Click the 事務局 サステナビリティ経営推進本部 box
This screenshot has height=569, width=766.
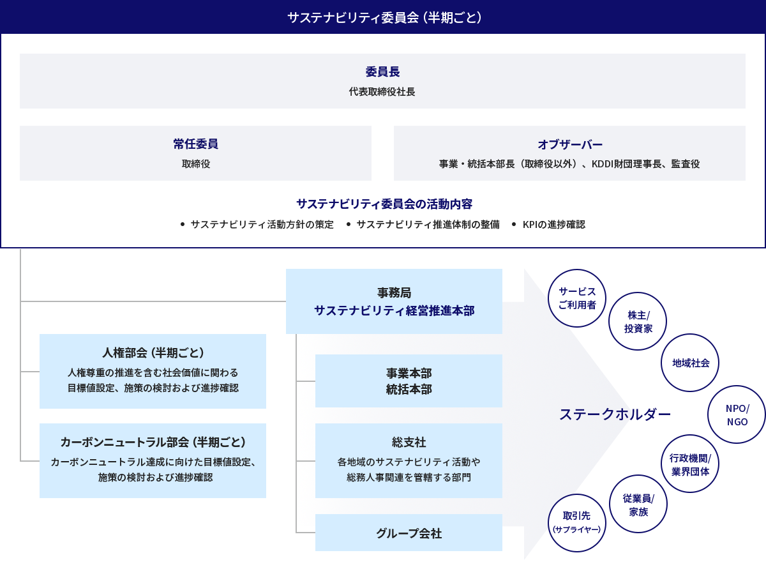tap(394, 301)
